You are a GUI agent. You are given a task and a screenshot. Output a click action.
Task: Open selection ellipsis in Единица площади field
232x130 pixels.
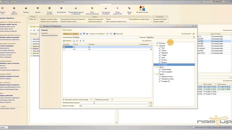pyautogui.click(x=149, y=106)
